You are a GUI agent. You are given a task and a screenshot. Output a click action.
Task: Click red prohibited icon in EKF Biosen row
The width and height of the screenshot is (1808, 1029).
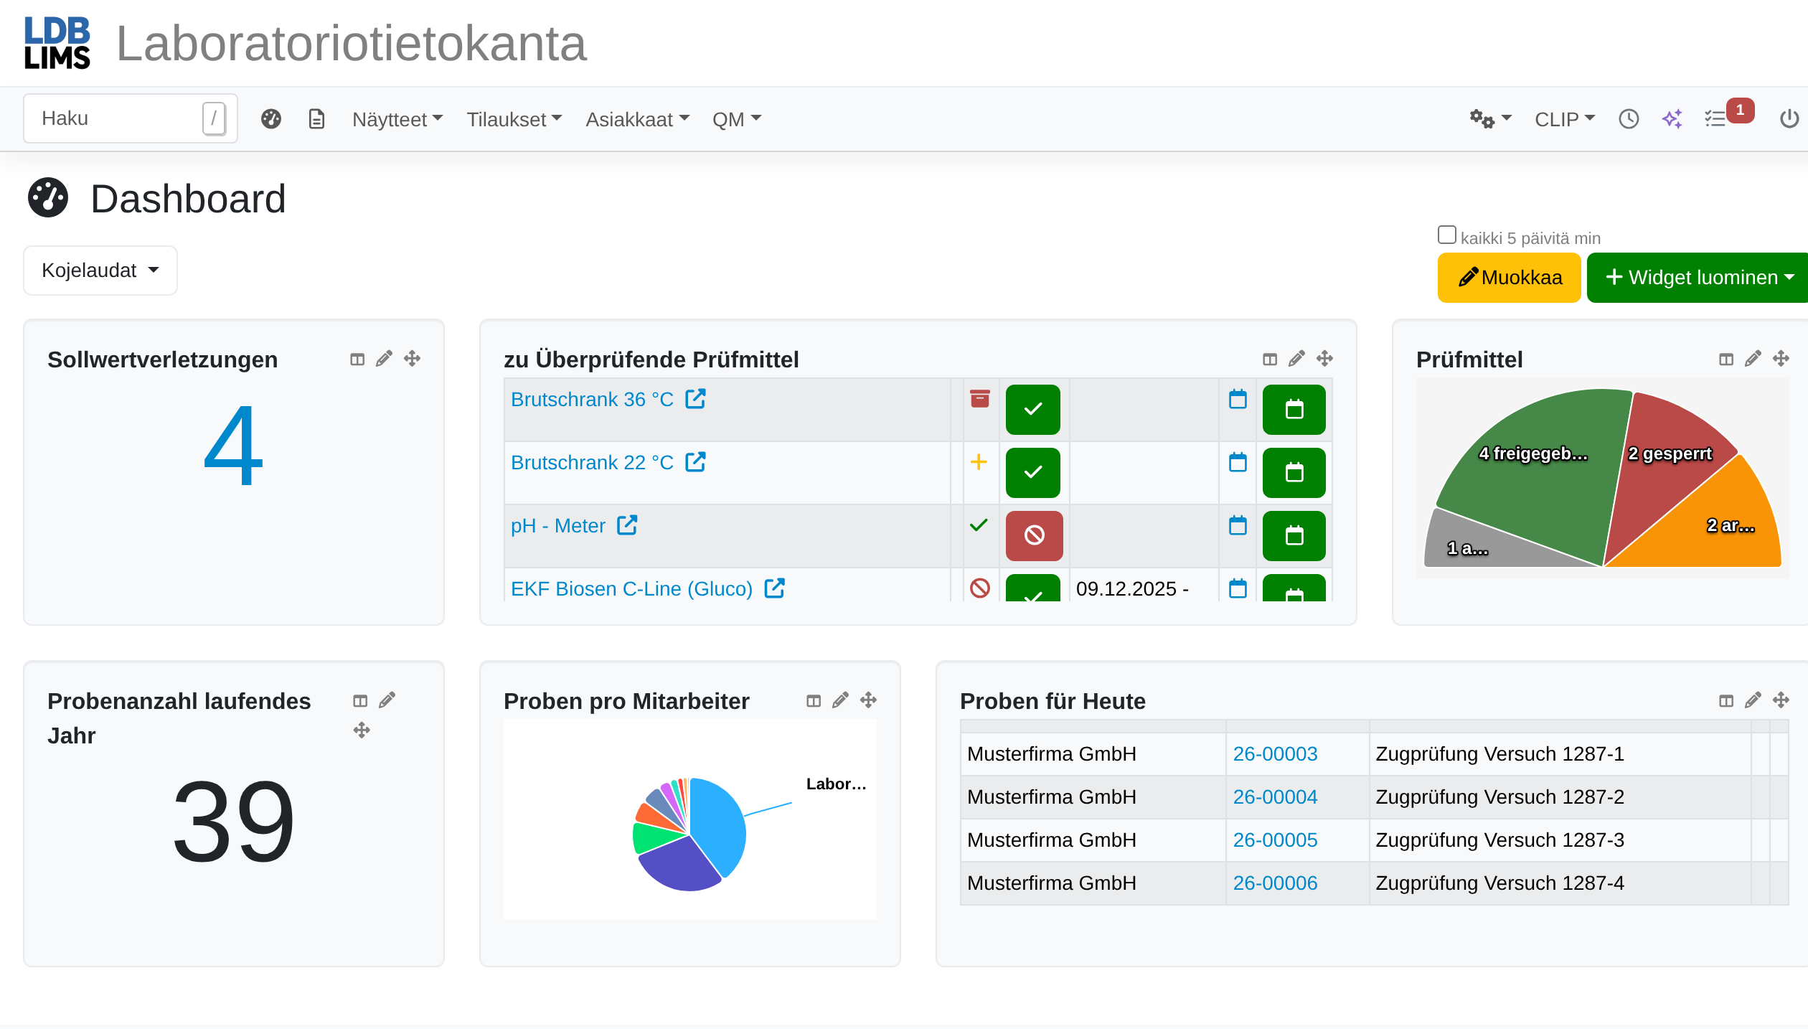[x=979, y=588]
